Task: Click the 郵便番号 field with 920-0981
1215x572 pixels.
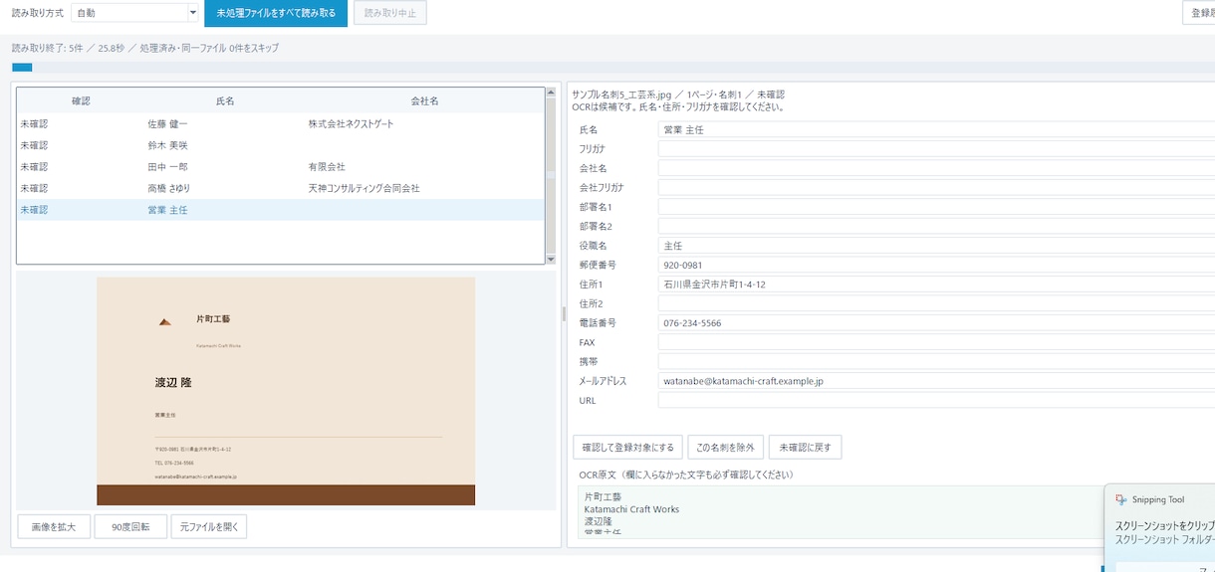Action: coord(936,266)
